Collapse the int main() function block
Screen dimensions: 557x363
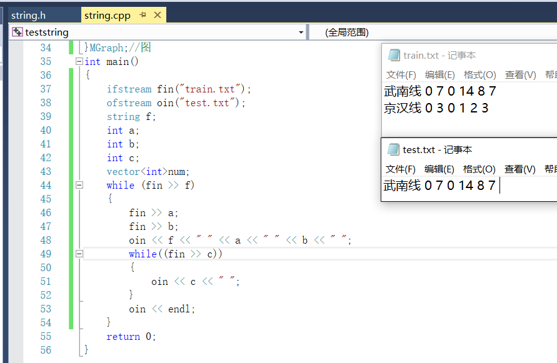pos(79,61)
